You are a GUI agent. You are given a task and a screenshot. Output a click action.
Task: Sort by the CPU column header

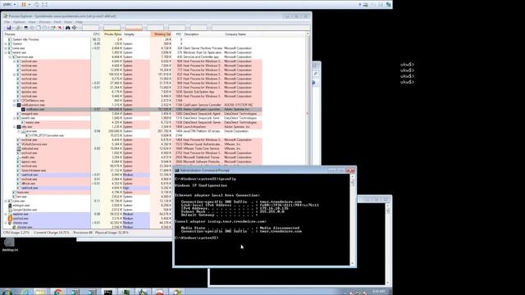coord(97,34)
